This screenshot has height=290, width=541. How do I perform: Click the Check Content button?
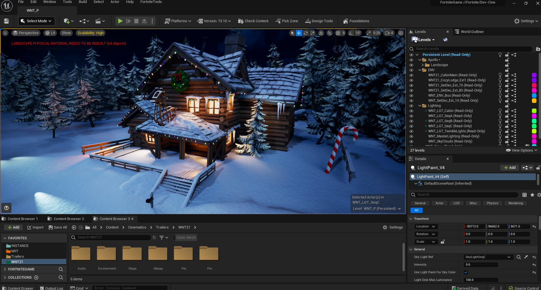pos(253,21)
